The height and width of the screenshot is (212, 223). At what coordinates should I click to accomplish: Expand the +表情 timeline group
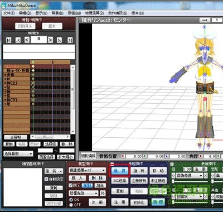pos(9,75)
